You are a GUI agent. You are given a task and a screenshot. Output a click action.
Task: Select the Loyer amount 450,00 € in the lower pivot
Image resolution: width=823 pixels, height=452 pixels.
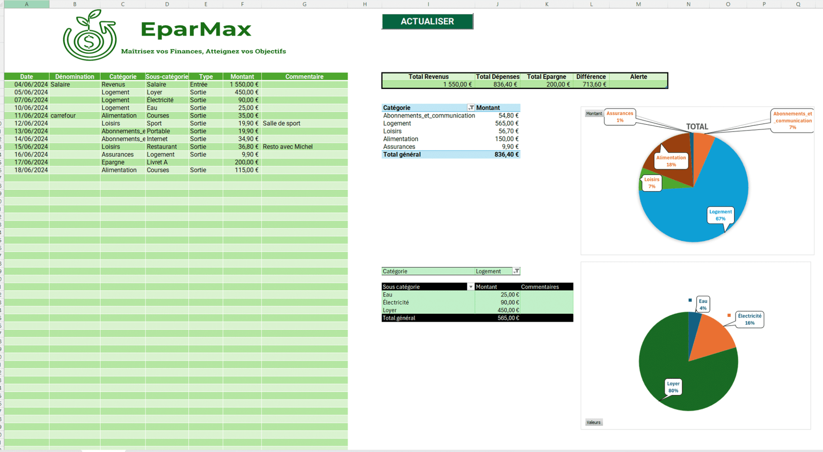click(497, 310)
